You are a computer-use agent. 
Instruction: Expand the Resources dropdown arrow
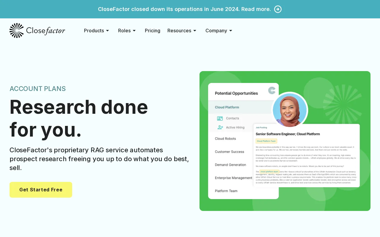point(195,31)
